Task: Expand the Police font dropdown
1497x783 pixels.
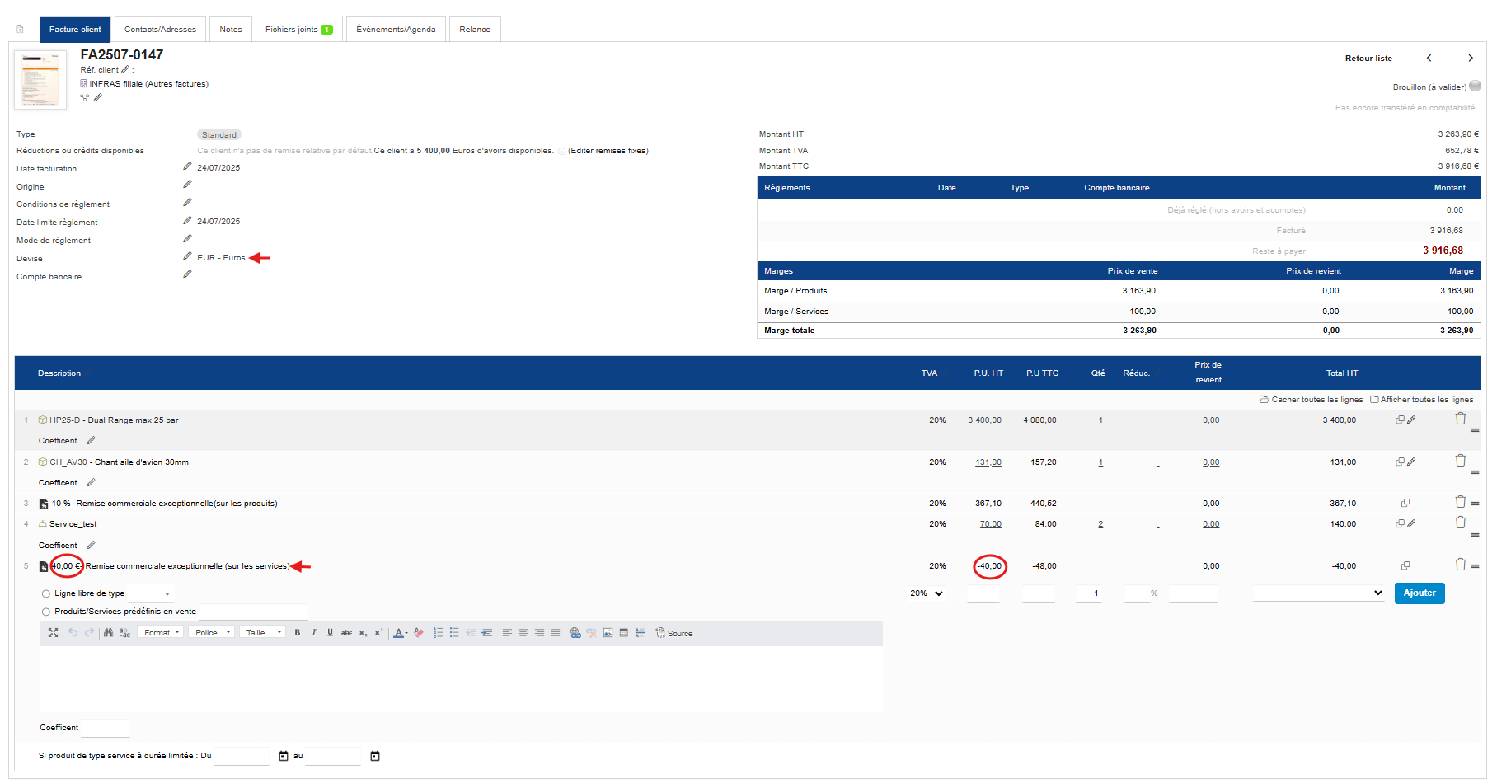Action: click(x=212, y=633)
